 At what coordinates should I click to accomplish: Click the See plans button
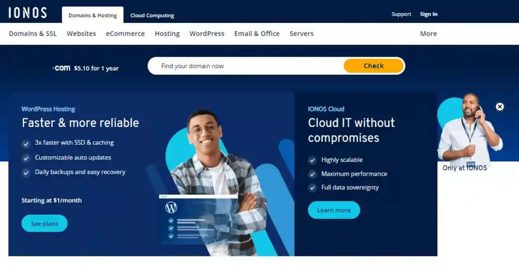[45, 223]
